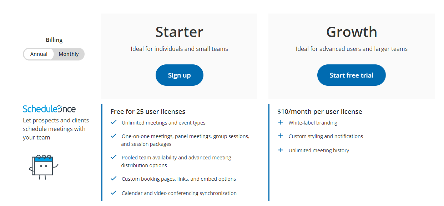Click checkmark beside Calendar and video conferencing synchronization
444x206 pixels.
(113, 193)
